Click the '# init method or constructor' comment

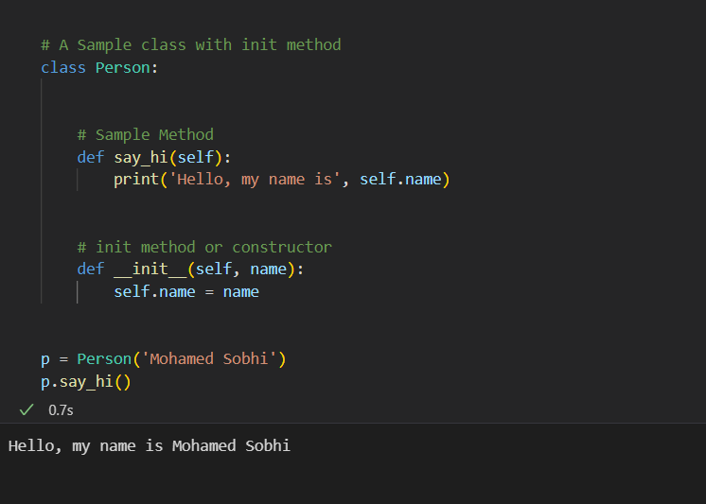[x=204, y=247]
